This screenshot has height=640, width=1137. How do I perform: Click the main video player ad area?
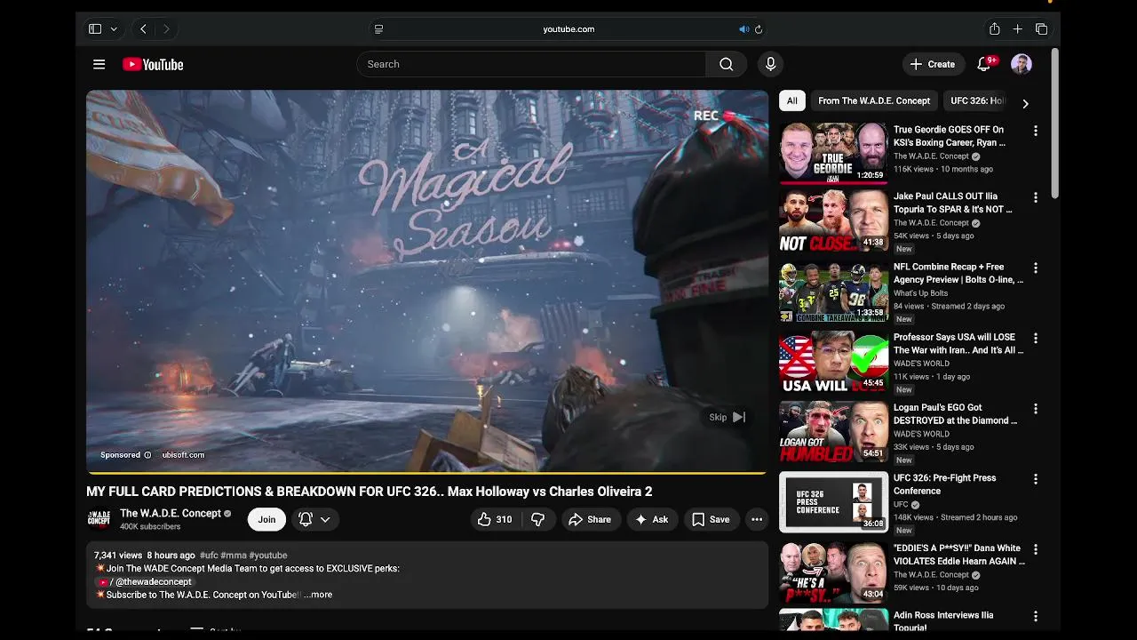pos(426,280)
